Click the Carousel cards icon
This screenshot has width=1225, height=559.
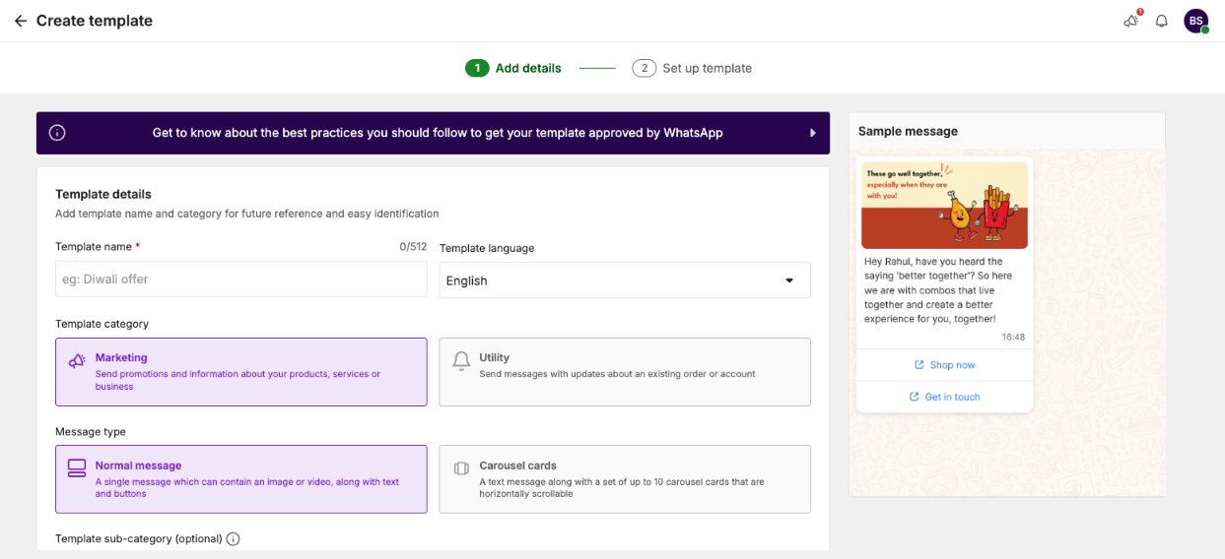(461, 468)
